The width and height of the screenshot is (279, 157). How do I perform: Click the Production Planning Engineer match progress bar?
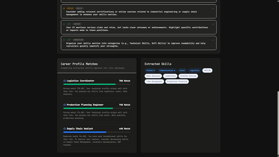[x=97, y=108]
